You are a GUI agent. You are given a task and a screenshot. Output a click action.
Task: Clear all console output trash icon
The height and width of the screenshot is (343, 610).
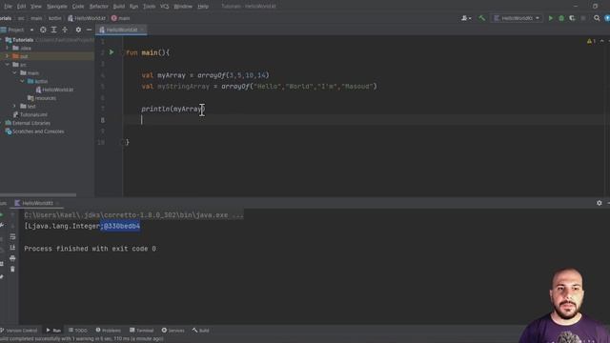pyautogui.click(x=12, y=269)
